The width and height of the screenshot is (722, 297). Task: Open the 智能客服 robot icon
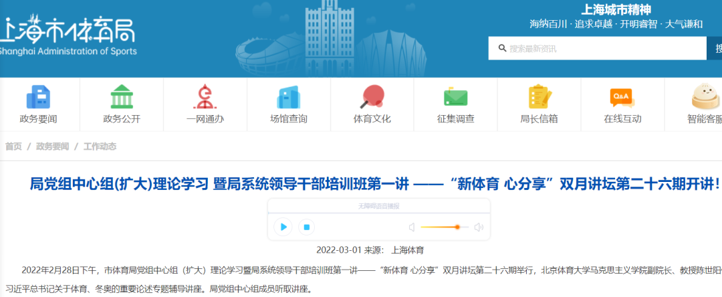coord(705,98)
